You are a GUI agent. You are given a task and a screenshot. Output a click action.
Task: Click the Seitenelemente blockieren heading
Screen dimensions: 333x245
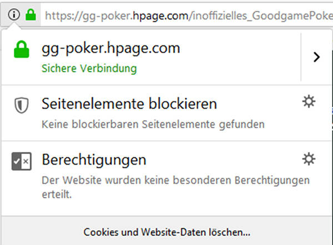coord(129,104)
